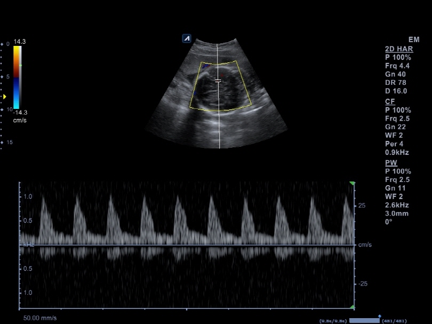Screen dimensions: 432x324
Task: Click the yellow focus position arrow
Action: tap(4, 96)
